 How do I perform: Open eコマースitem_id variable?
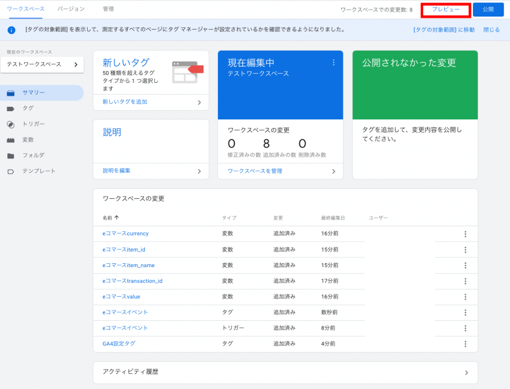(x=124, y=250)
